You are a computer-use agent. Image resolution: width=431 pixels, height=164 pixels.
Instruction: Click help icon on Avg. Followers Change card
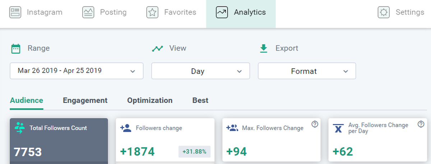[421, 124]
